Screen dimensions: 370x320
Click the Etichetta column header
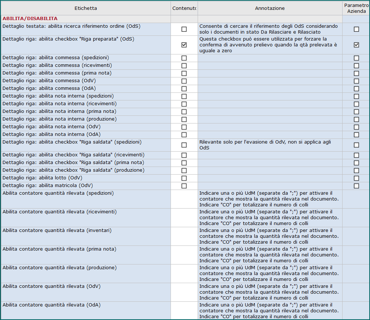(x=86, y=8)
